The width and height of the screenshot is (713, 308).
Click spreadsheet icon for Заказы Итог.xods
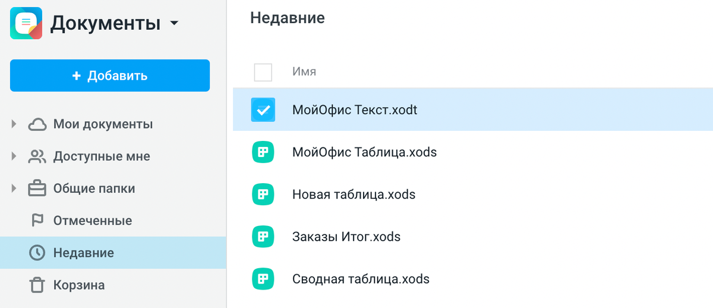pos(263,237)
